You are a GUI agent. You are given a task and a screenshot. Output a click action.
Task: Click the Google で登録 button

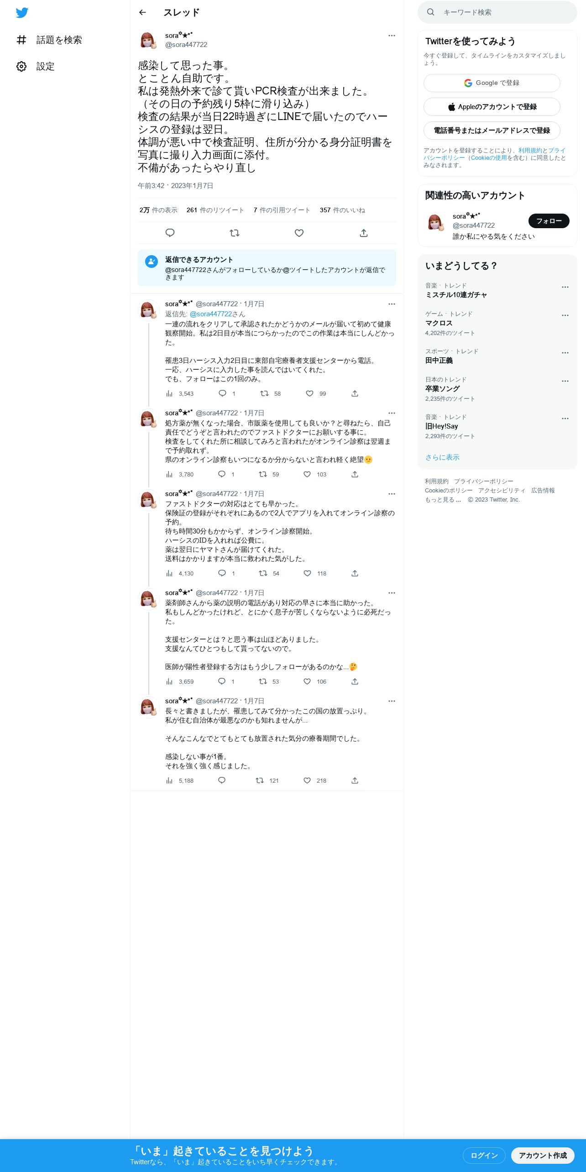(492, 83)
